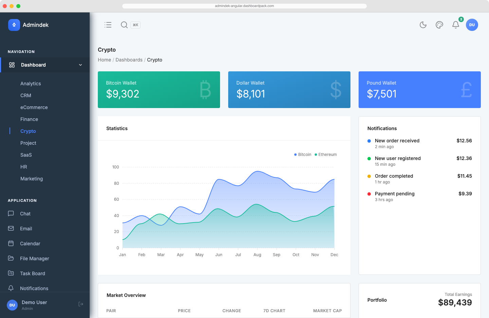Collapse the Dashboard navigation group
The height and width of the screenshot is (318, 489).
80,65
